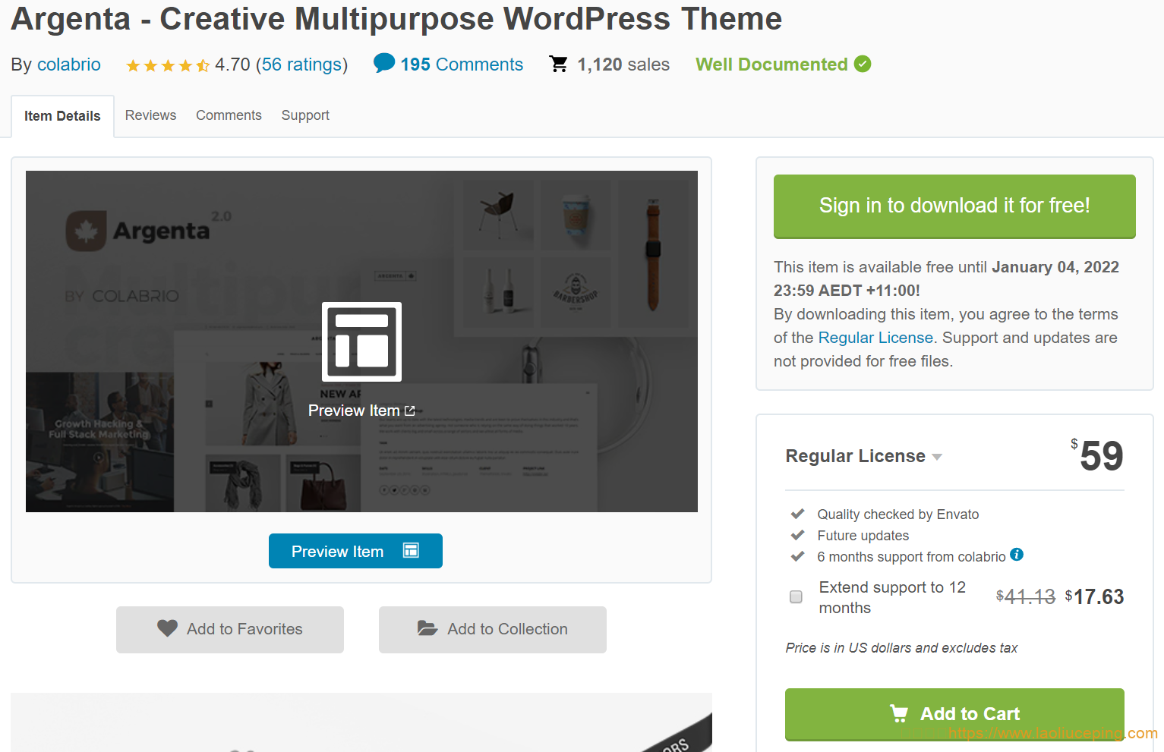Screen dimensions: 1164x752
Task: Switch to the Reviews tab
Action: click(x=150, y=115)
